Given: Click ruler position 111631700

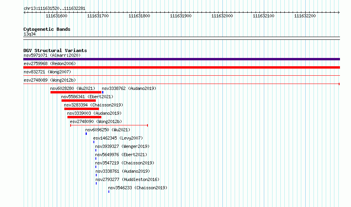Looking at the screenshot, I should coord(98,16).
